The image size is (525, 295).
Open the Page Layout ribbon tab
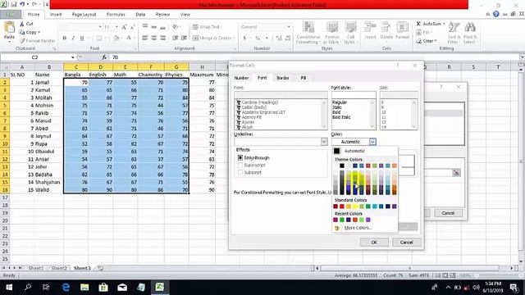(x=84, y=15)
